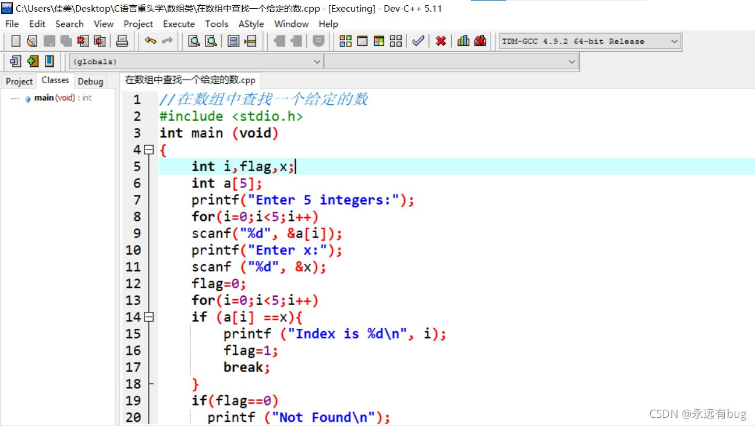Open the View menu
Viewport: 755px width, 426px height.
tap(104, 24)
